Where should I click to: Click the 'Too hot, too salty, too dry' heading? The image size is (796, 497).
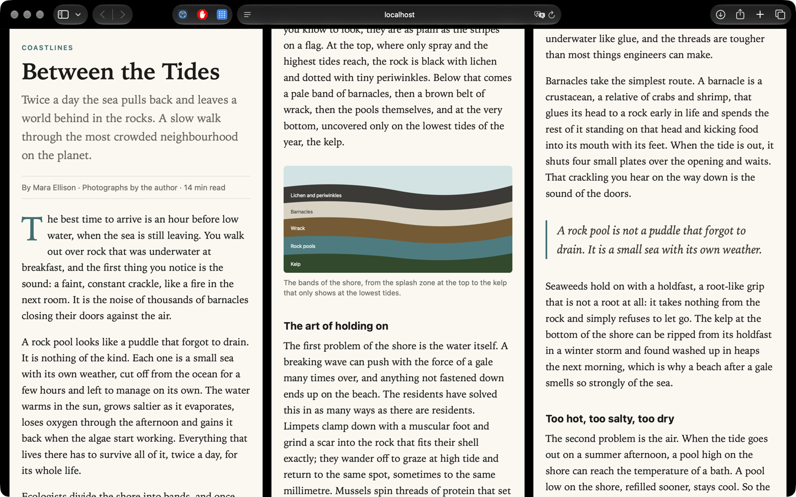tap(610, 419)
